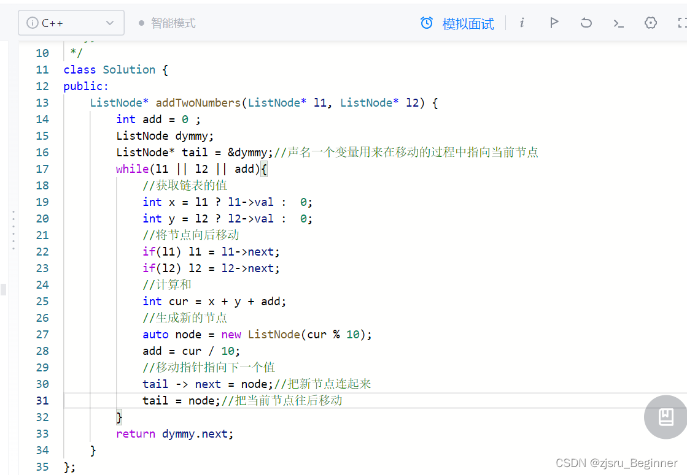Click the alarm clock icon
Viewport: 687px width, 475px height.
pyautogui.click(x=427, y=23)
